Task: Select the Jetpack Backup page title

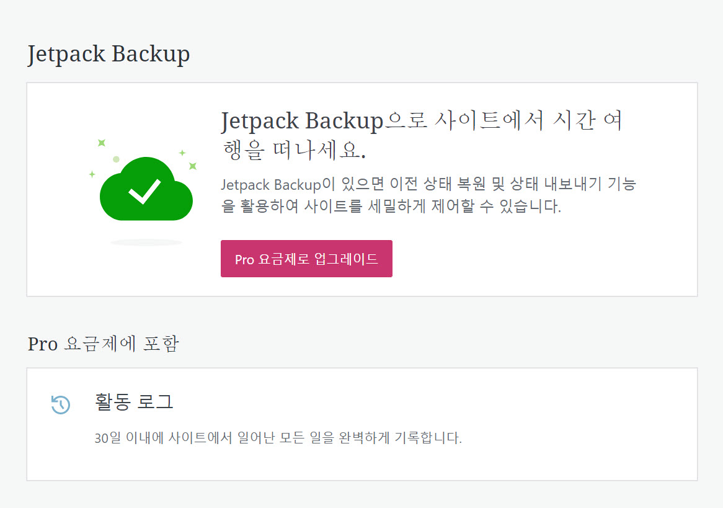Action: 108,54
